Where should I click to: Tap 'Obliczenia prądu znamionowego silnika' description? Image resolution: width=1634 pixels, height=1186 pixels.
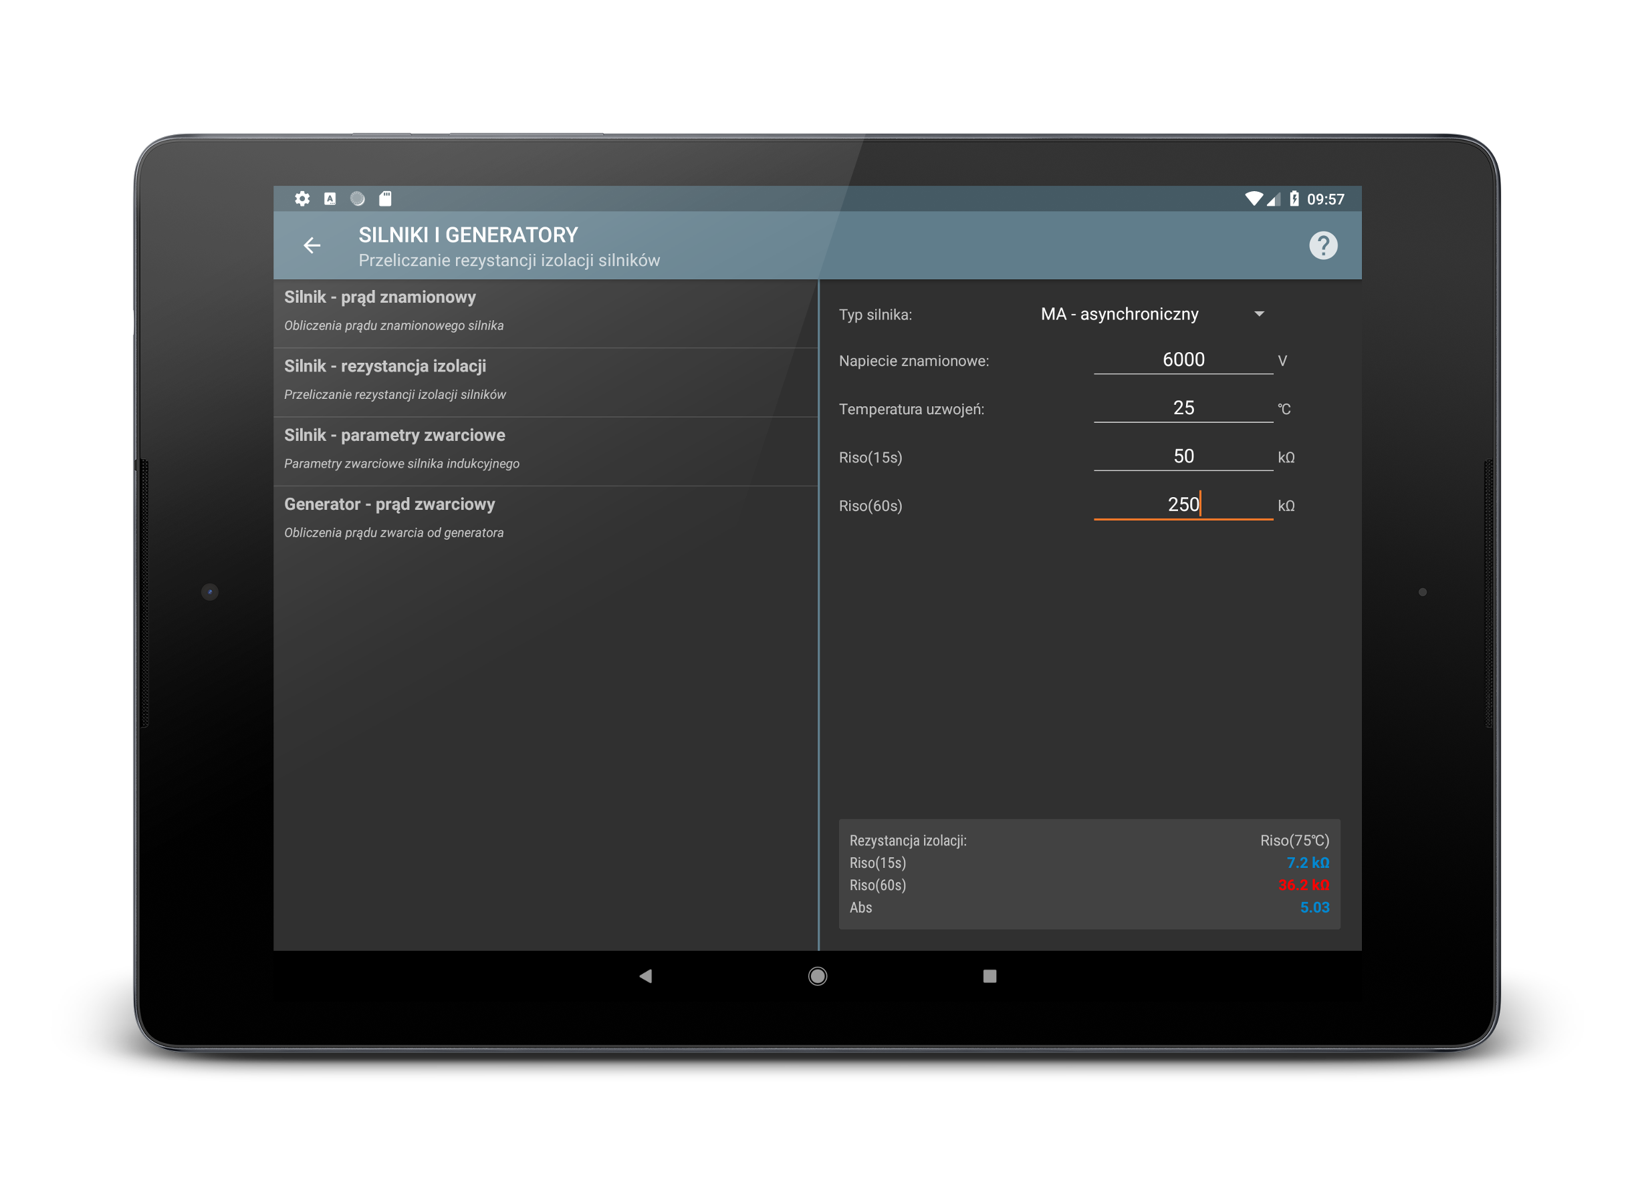click(393, 325)
